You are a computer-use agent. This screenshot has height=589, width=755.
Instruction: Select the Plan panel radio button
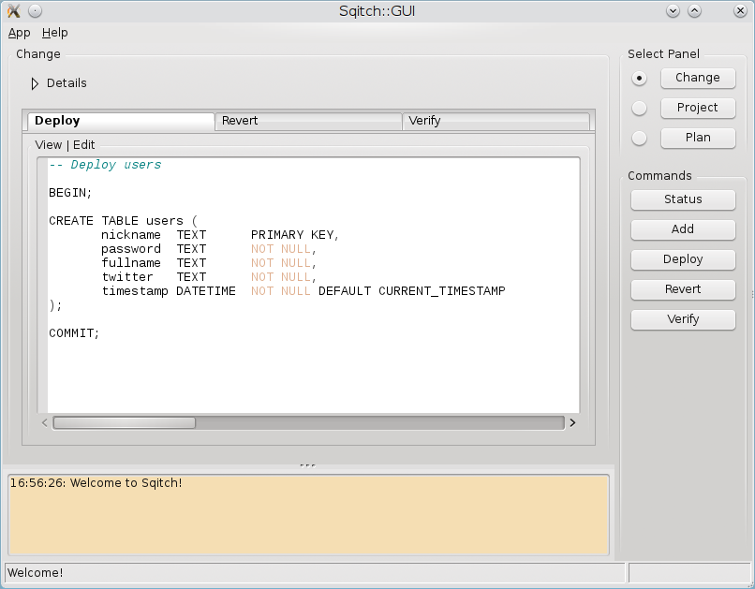pos(639,138)
